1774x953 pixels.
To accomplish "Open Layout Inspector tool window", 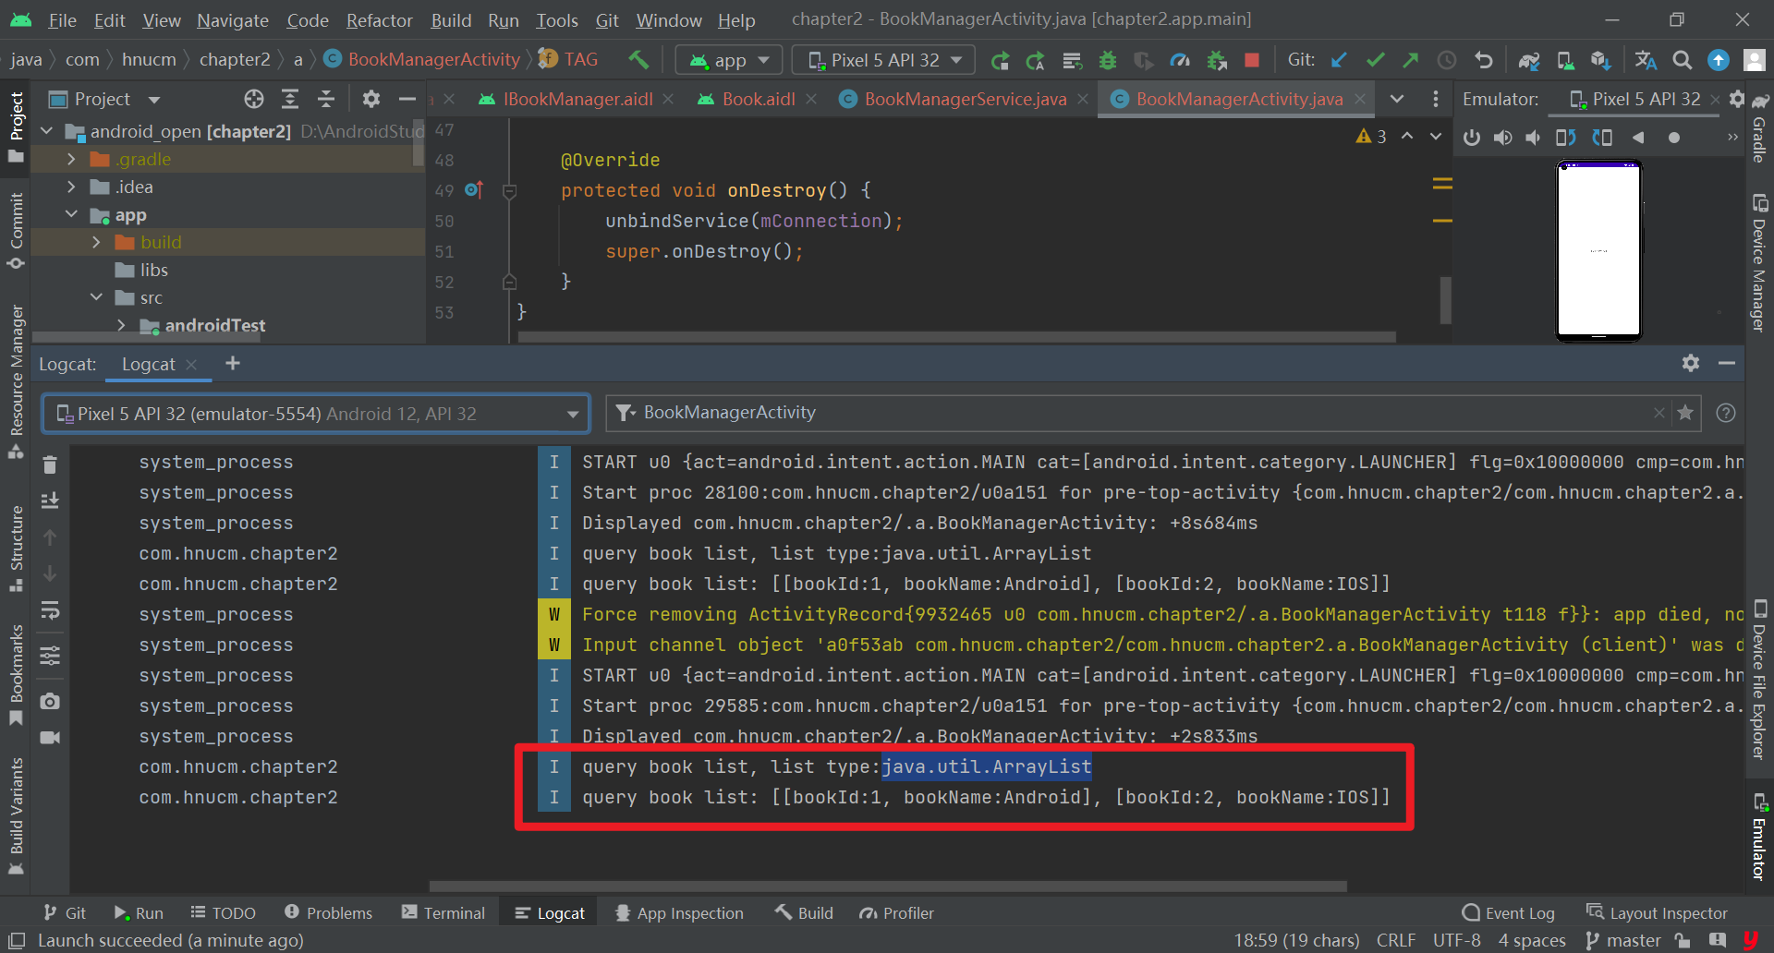I will click(1657, 912).
